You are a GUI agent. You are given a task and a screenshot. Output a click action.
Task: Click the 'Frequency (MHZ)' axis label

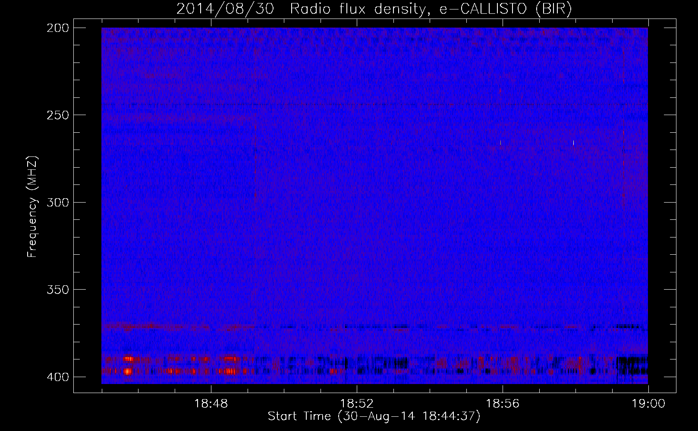(32, 207)
